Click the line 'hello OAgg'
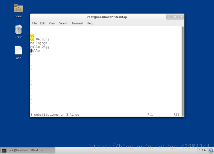This screenshot has width=214, height=154. point(40,47)
